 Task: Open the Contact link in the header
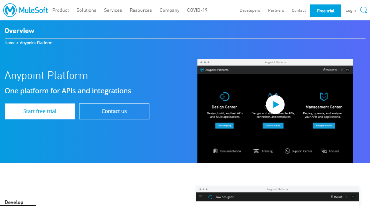(x=299, y=11)
